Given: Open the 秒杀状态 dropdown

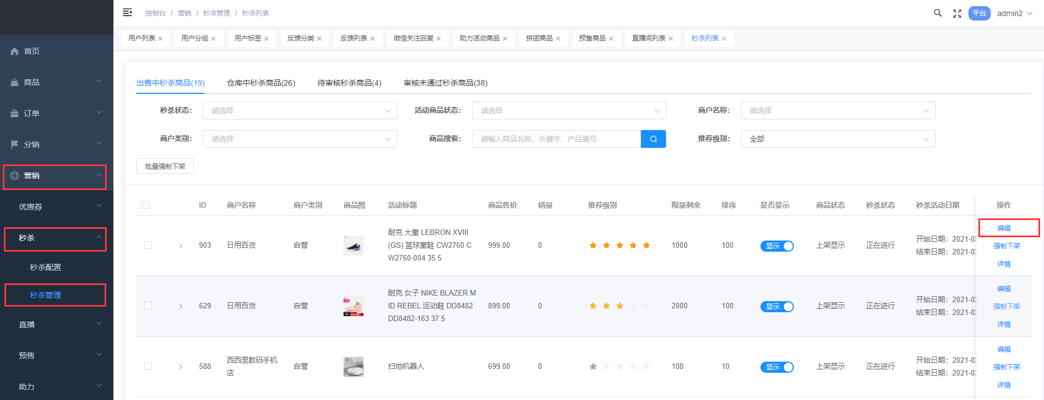Looking at the screenshot, I should [300, 111].
